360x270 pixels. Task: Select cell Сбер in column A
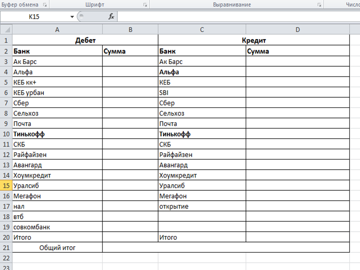[x=57, y=103]
